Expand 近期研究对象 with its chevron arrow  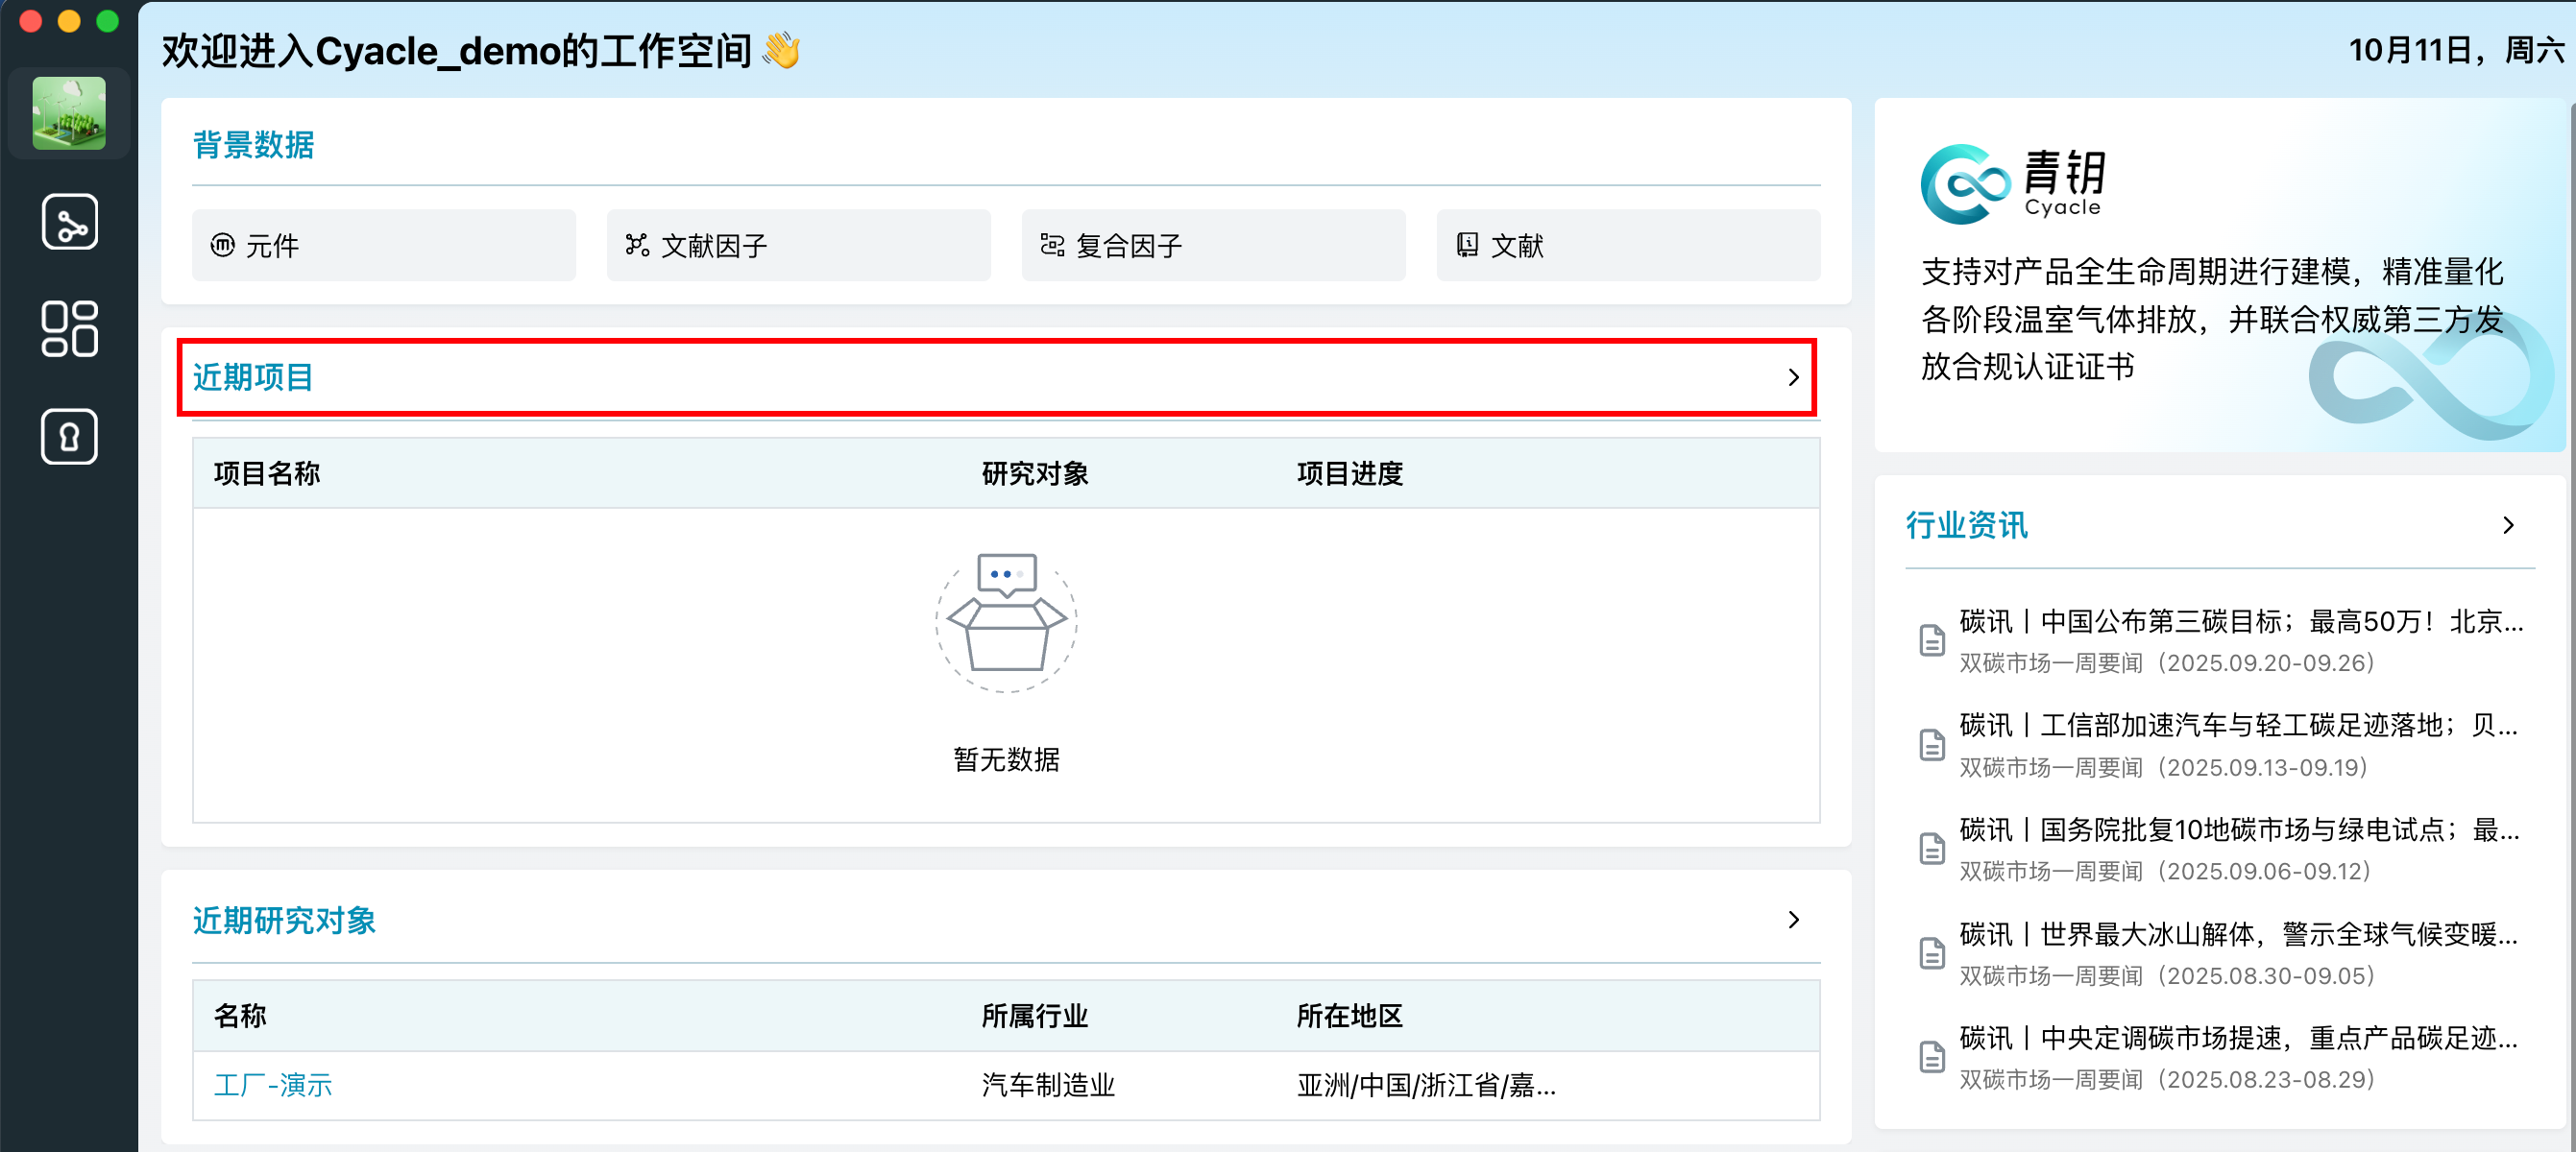[1793, 920]
